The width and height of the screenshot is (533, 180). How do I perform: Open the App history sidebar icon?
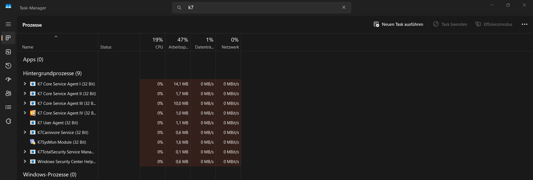[8, 66]
